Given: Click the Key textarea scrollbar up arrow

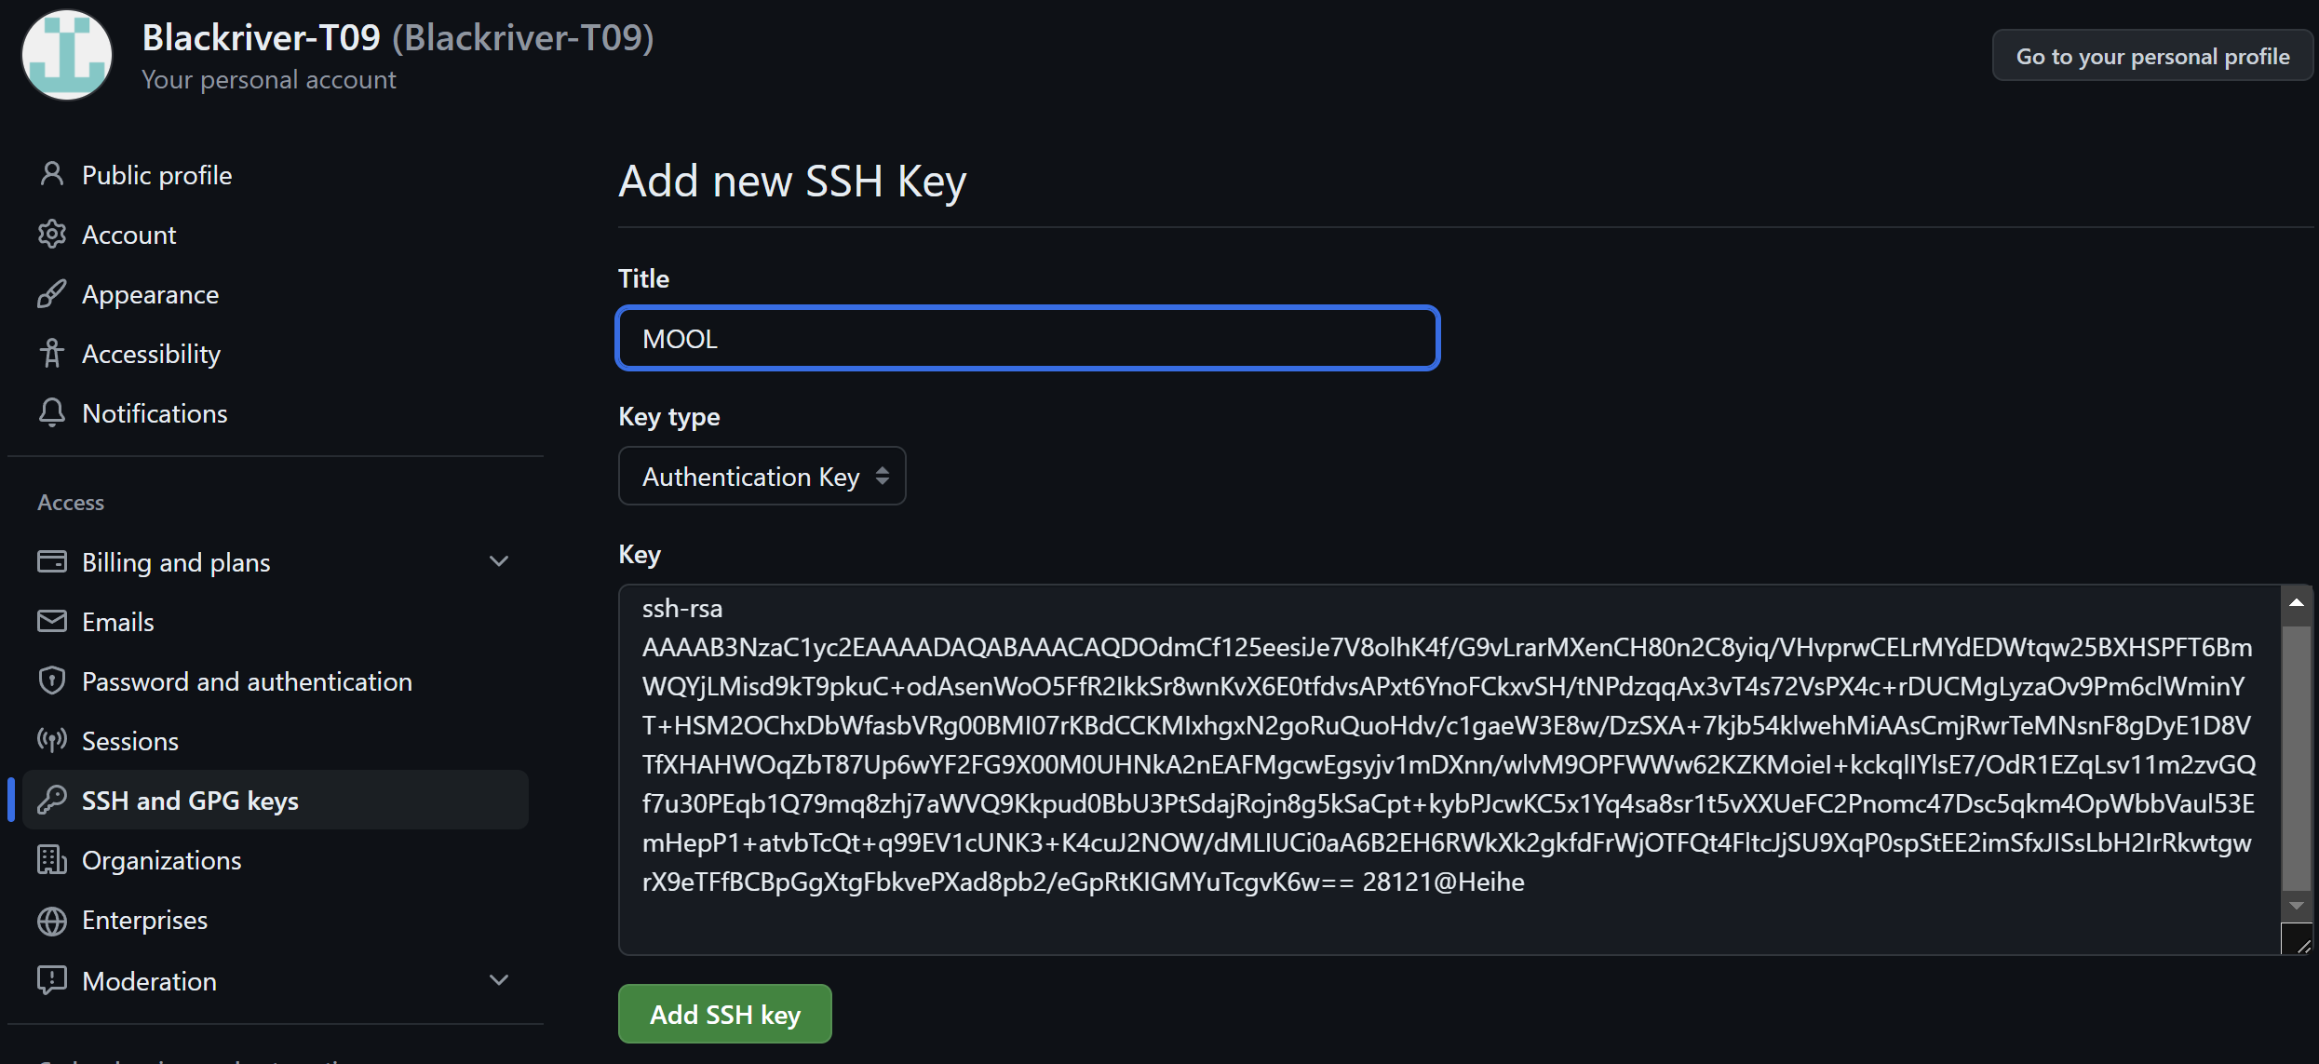Looking at the screenshot, I should (2297, 603).
